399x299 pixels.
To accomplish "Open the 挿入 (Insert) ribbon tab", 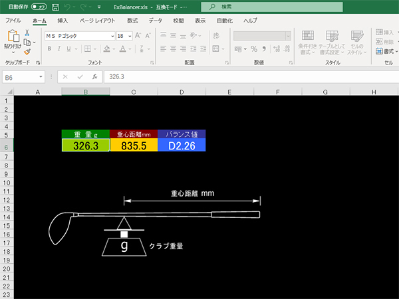I will click(63, 21).
